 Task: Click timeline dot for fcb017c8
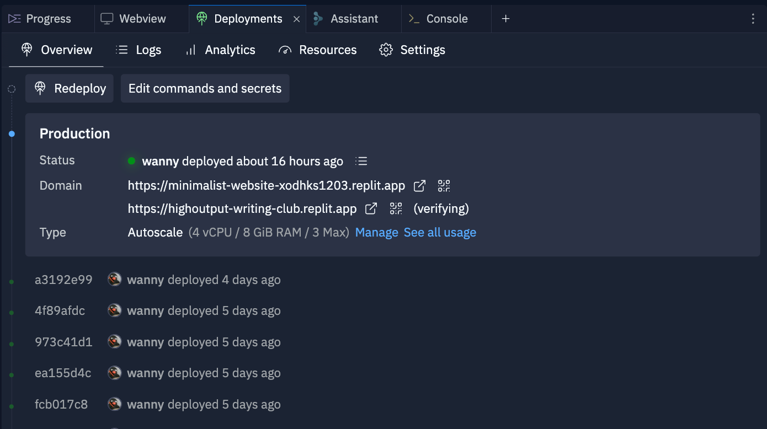pos(12,406)
